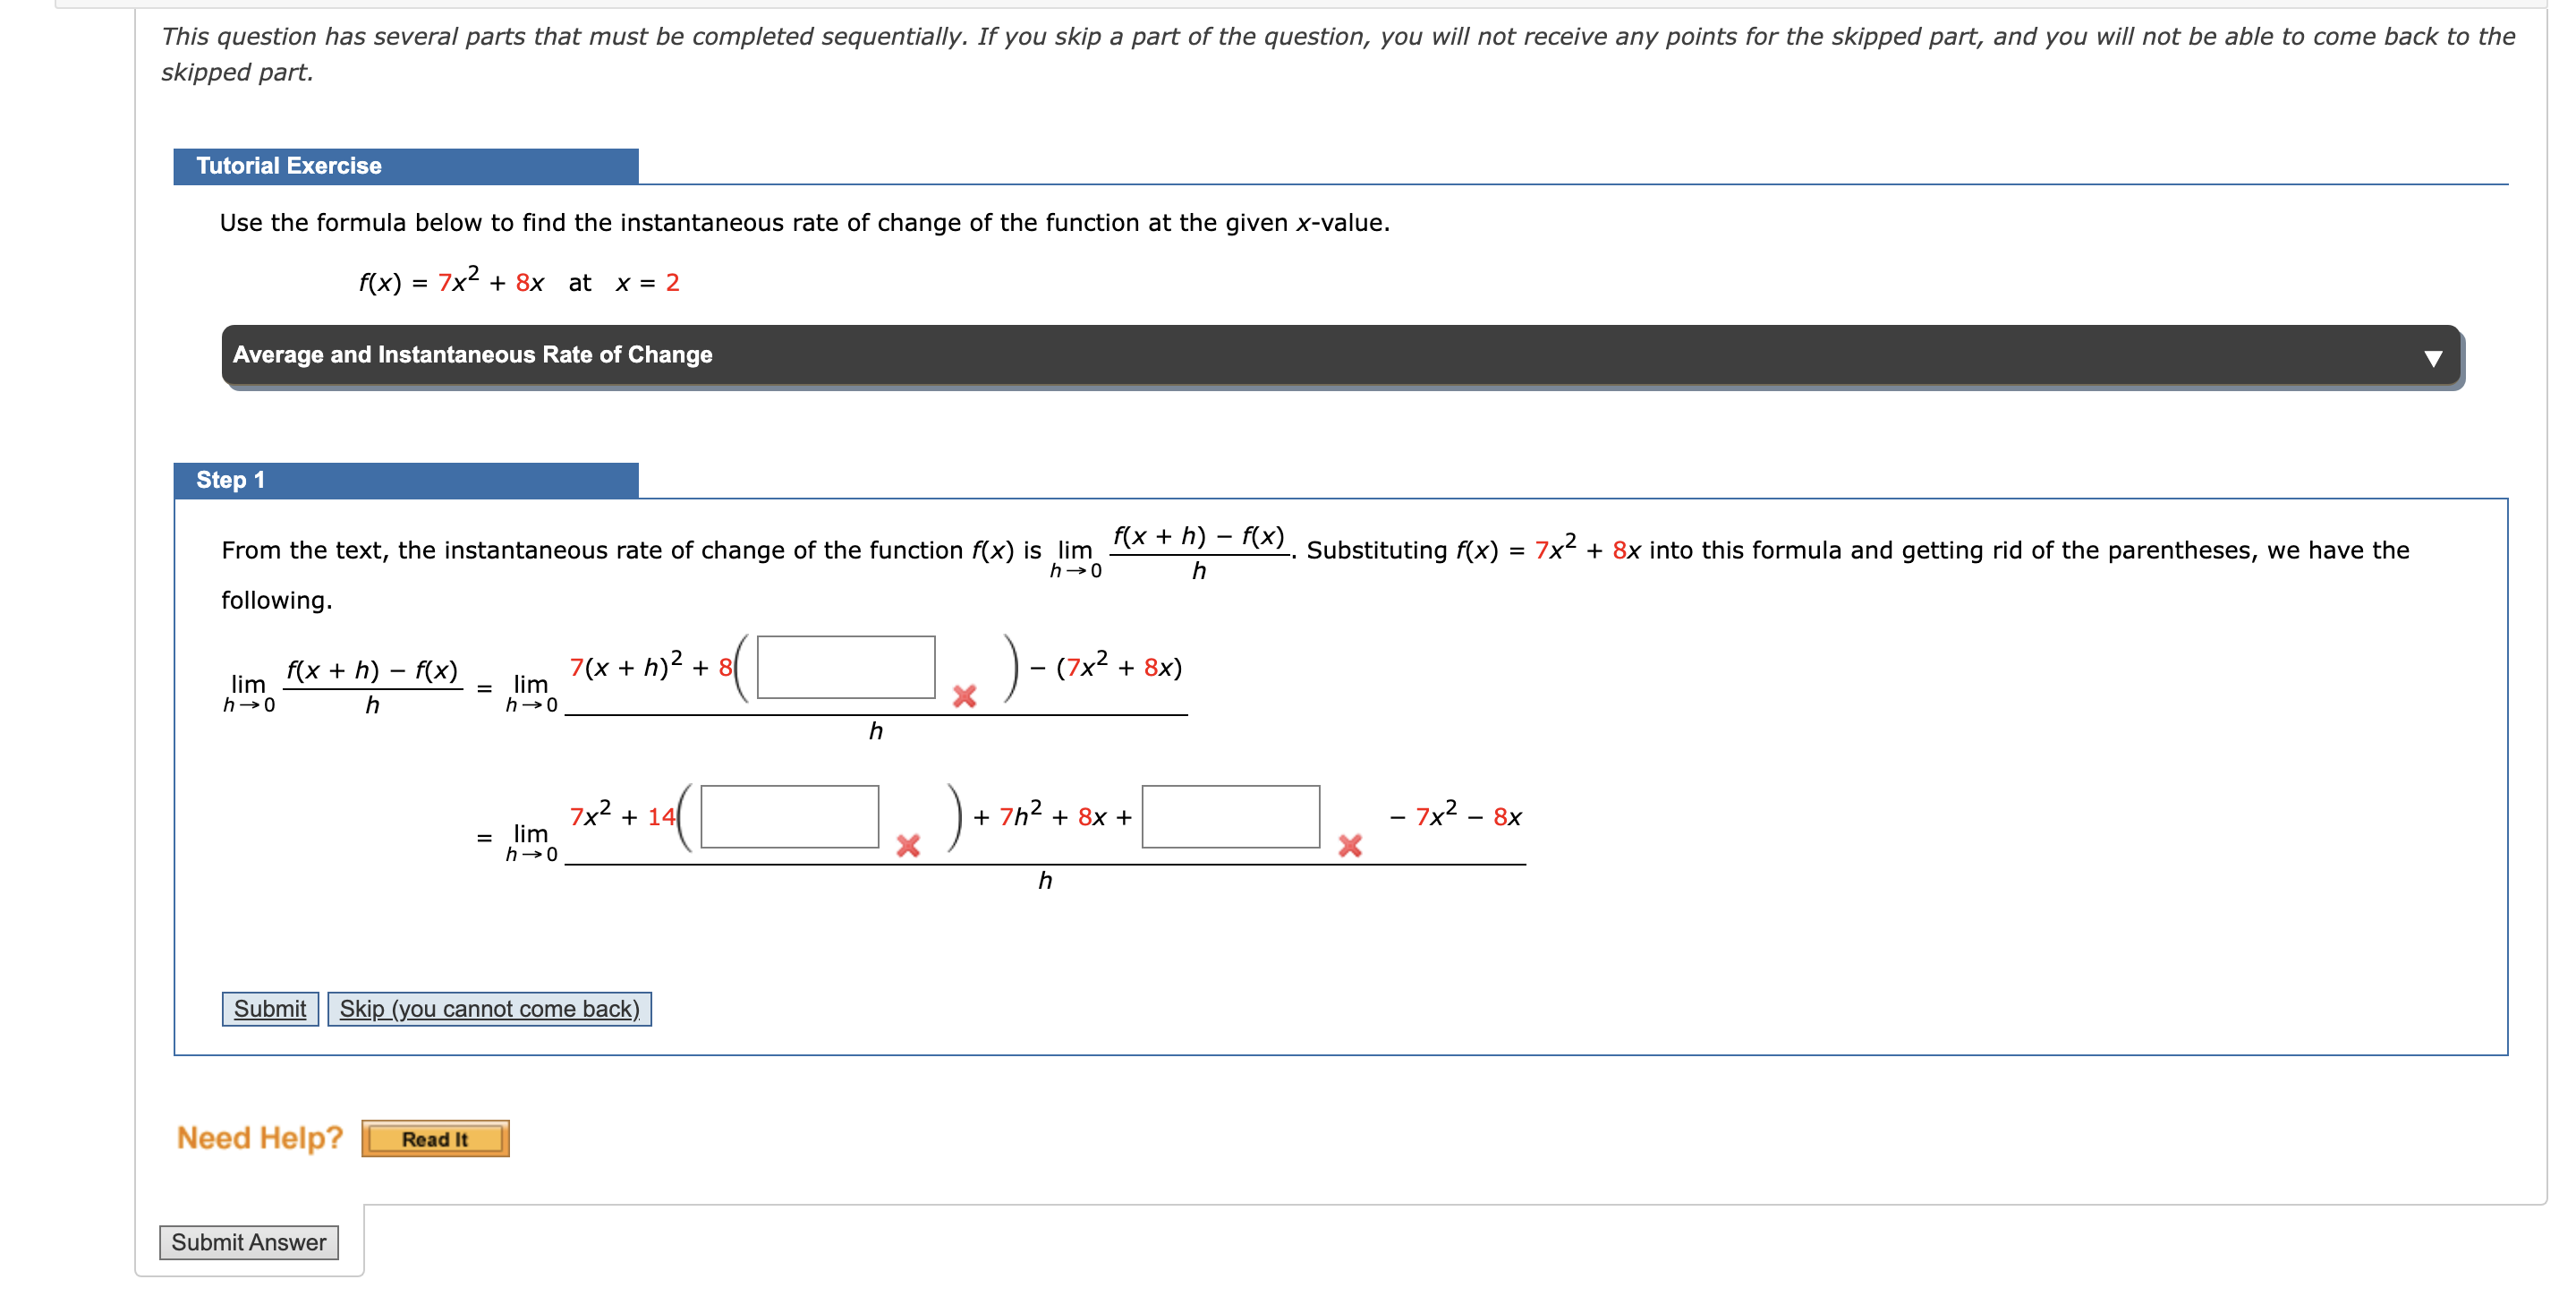2576x1305 pixels.
Task: Click Skip (you cannot come back)
Action: (490, 1008)
